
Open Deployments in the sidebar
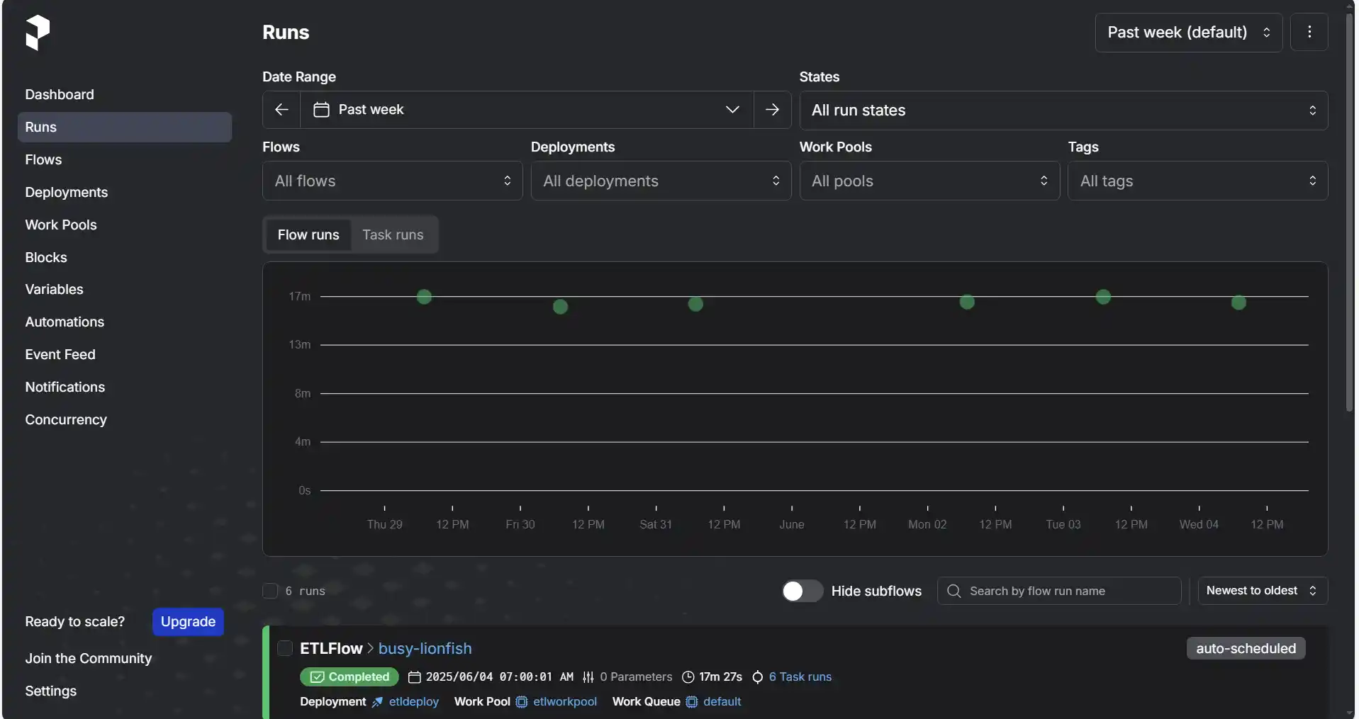tap(67, 192)
